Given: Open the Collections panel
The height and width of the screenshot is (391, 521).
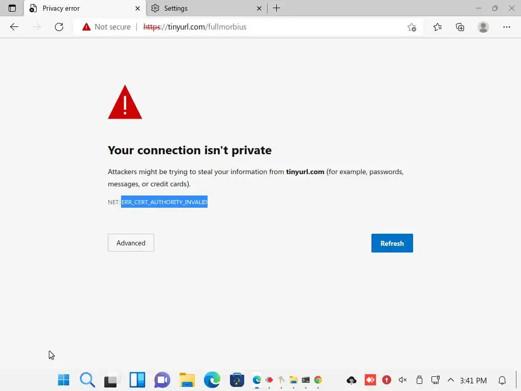Looking at the screenshot, I should point(460,27).
